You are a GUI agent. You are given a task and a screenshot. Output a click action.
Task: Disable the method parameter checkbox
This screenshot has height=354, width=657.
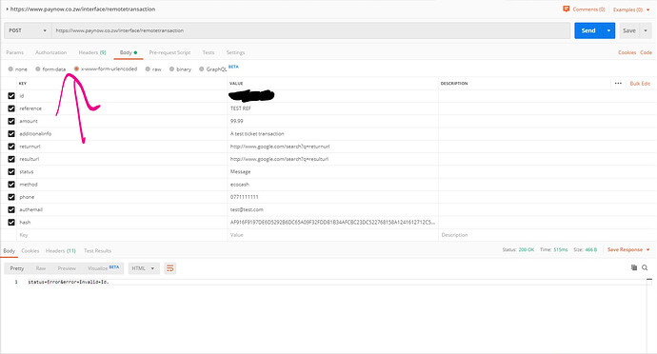(x=11, y=185)
